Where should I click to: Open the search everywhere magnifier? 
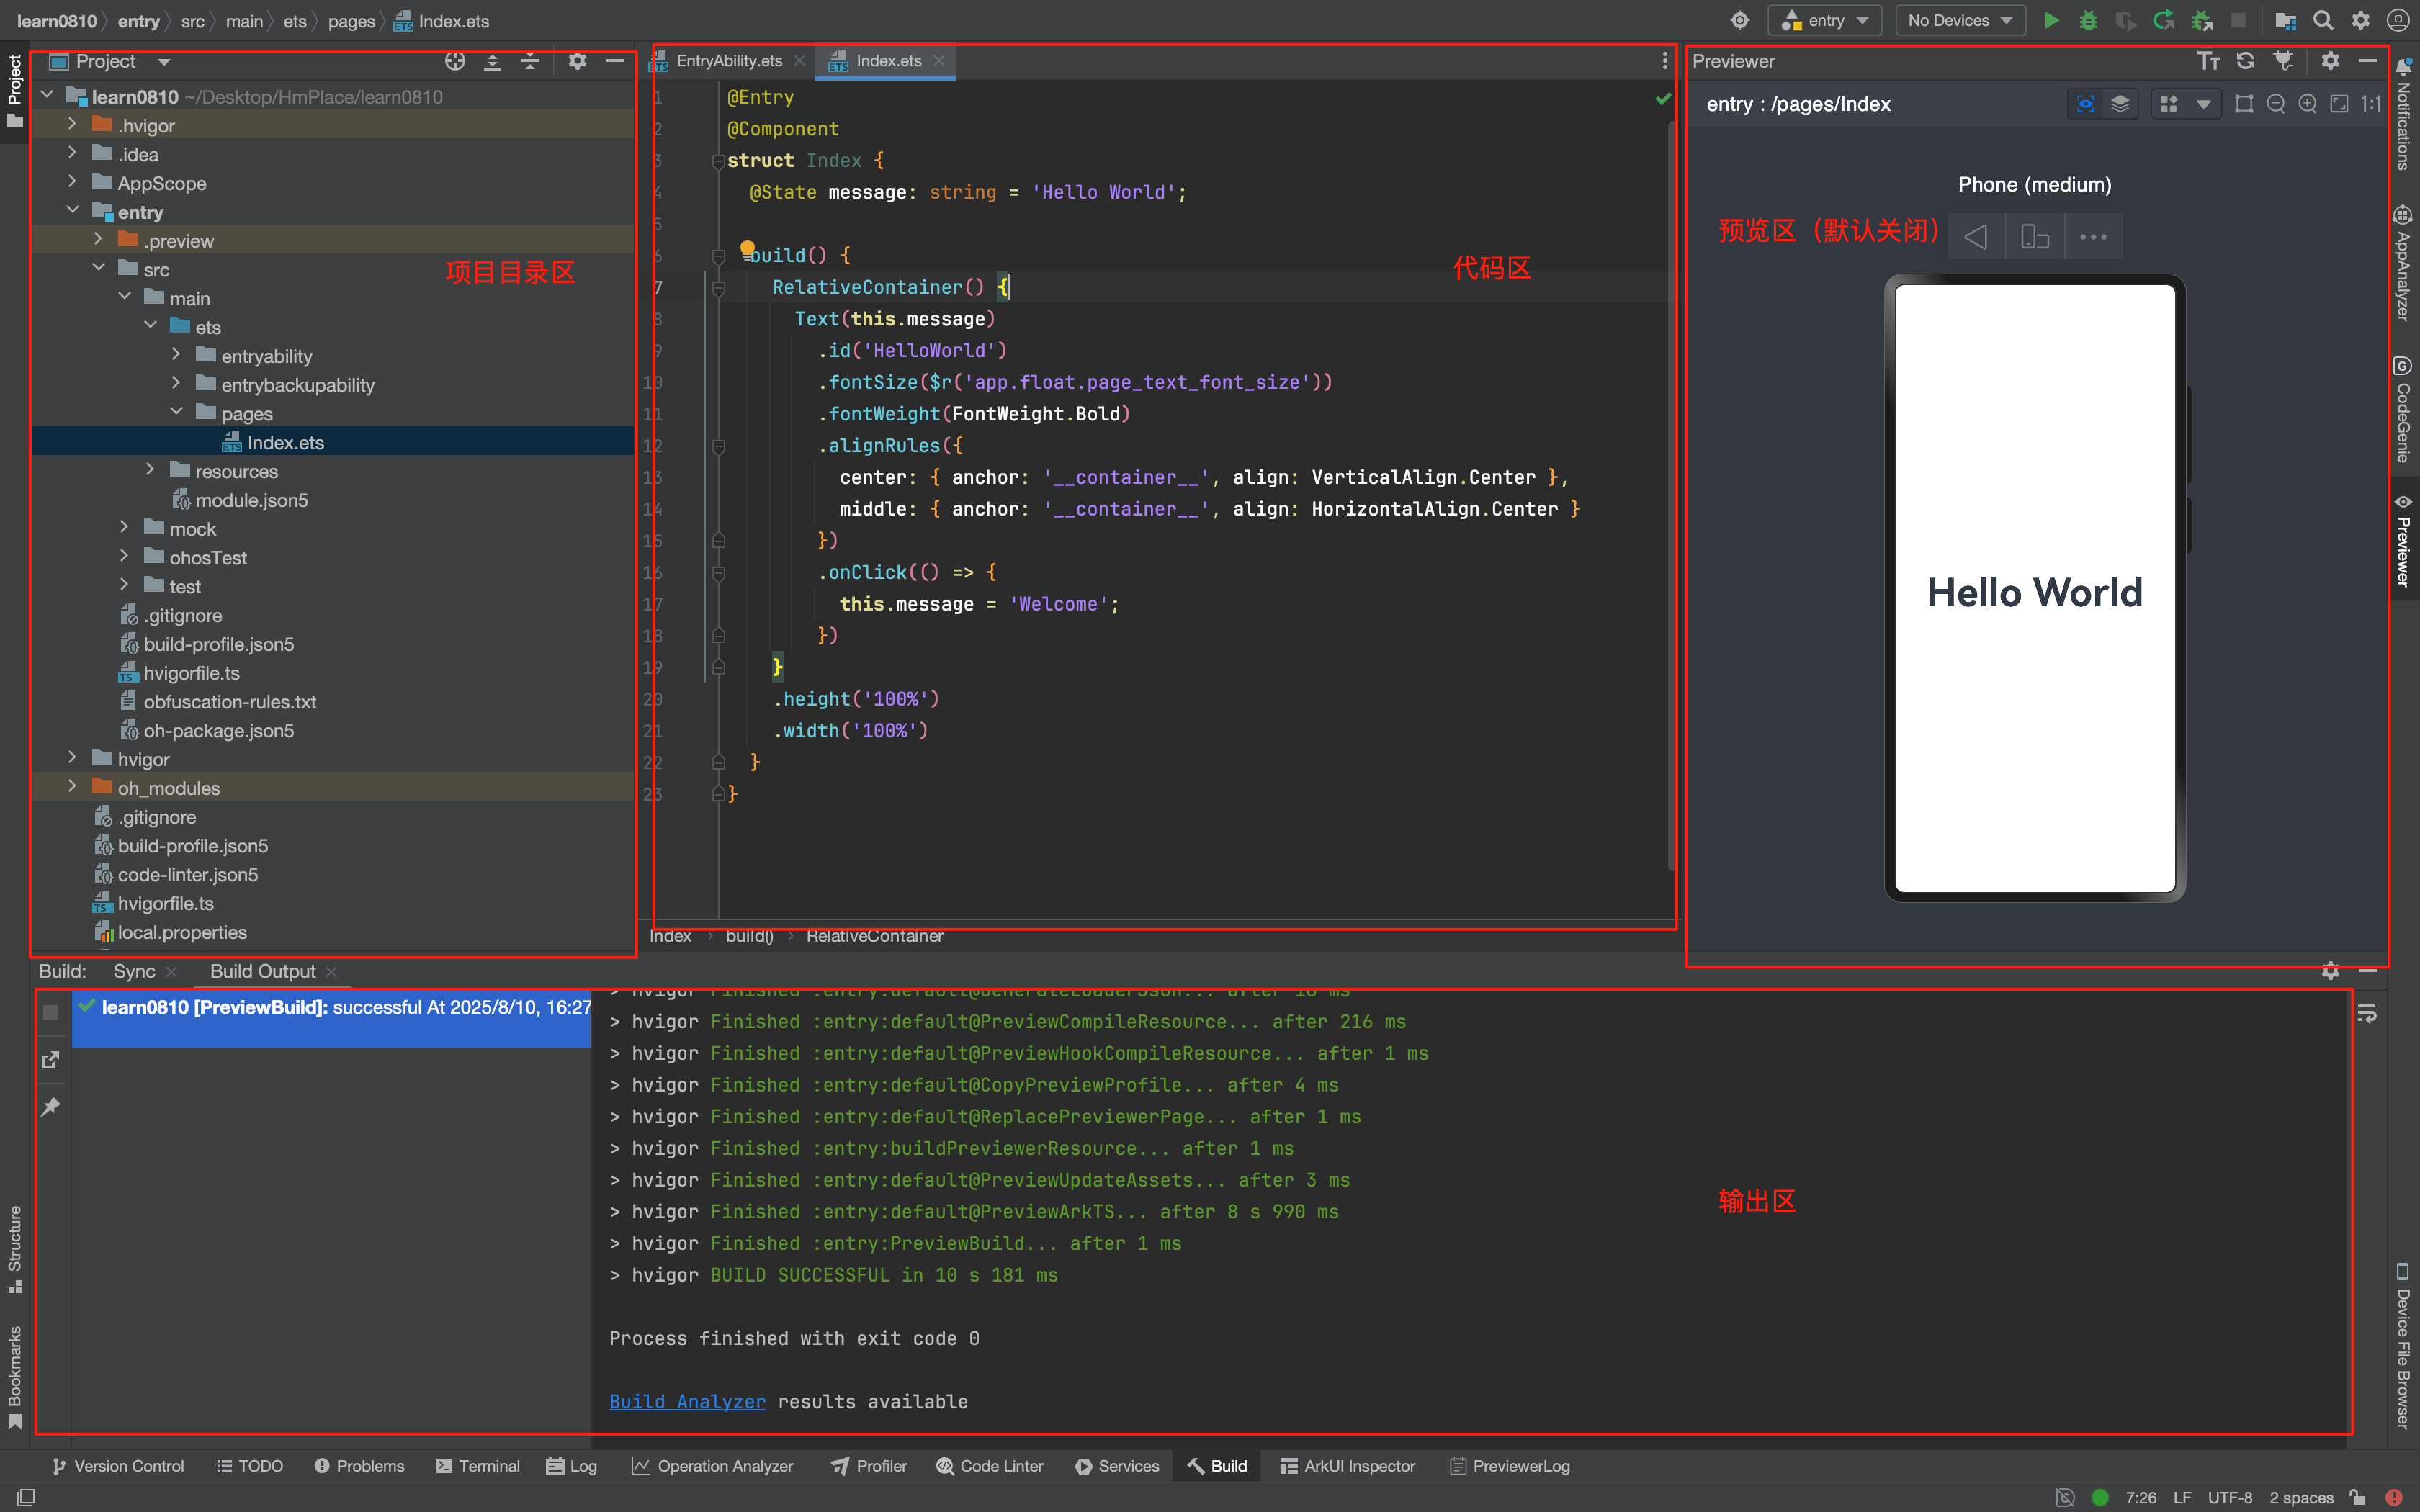(2323, 20)
